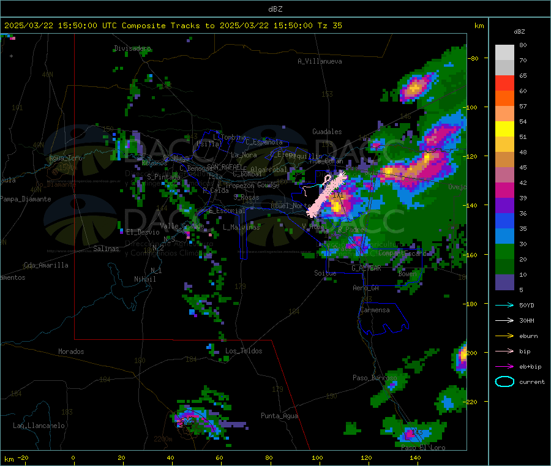
Task: Click the composite tracks timestamp header
Action: click(x=173, y=26)
